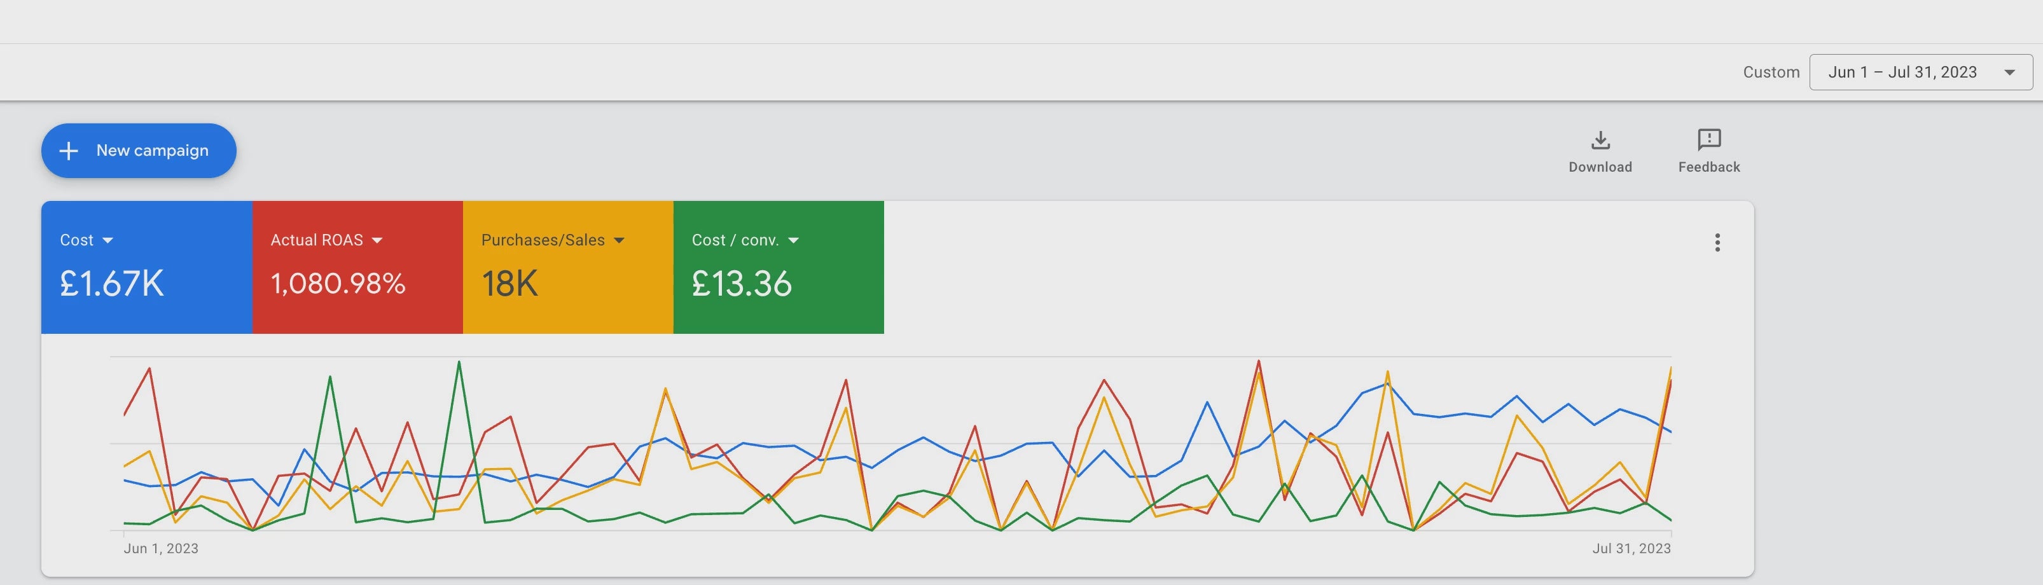2043x585 pixels.
Task: Click the Jun 1, 2023 axis label
Action: tap(161, 549)
